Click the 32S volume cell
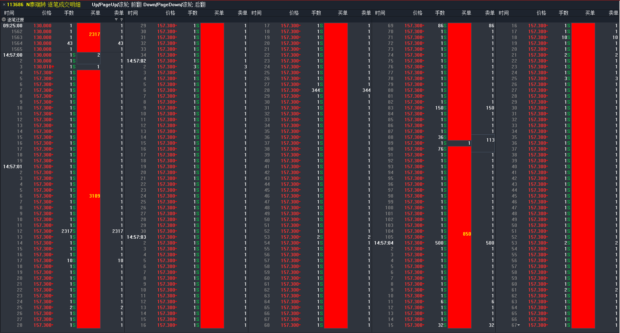The width and height of the screenshot is (620, 333). [x=442, y=325]
